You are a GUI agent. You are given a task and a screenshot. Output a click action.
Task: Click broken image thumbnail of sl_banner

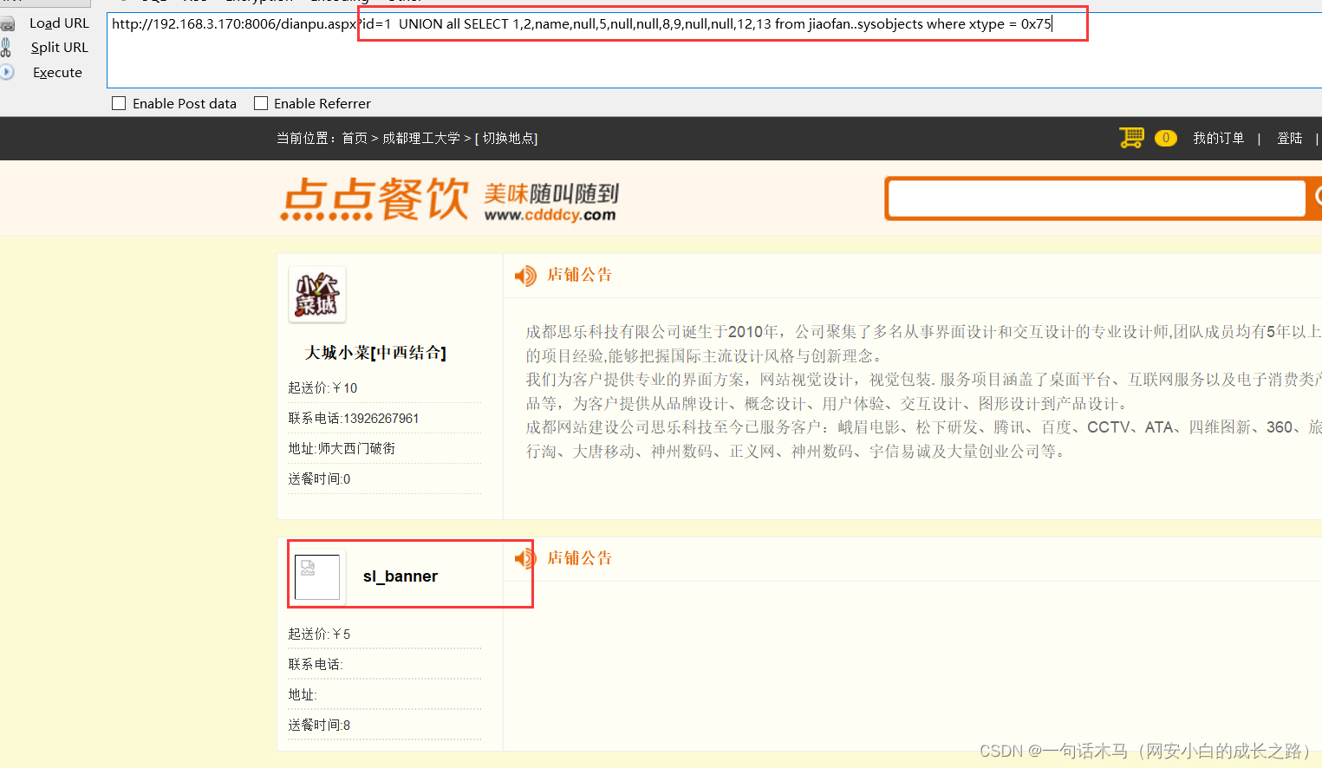317,577
